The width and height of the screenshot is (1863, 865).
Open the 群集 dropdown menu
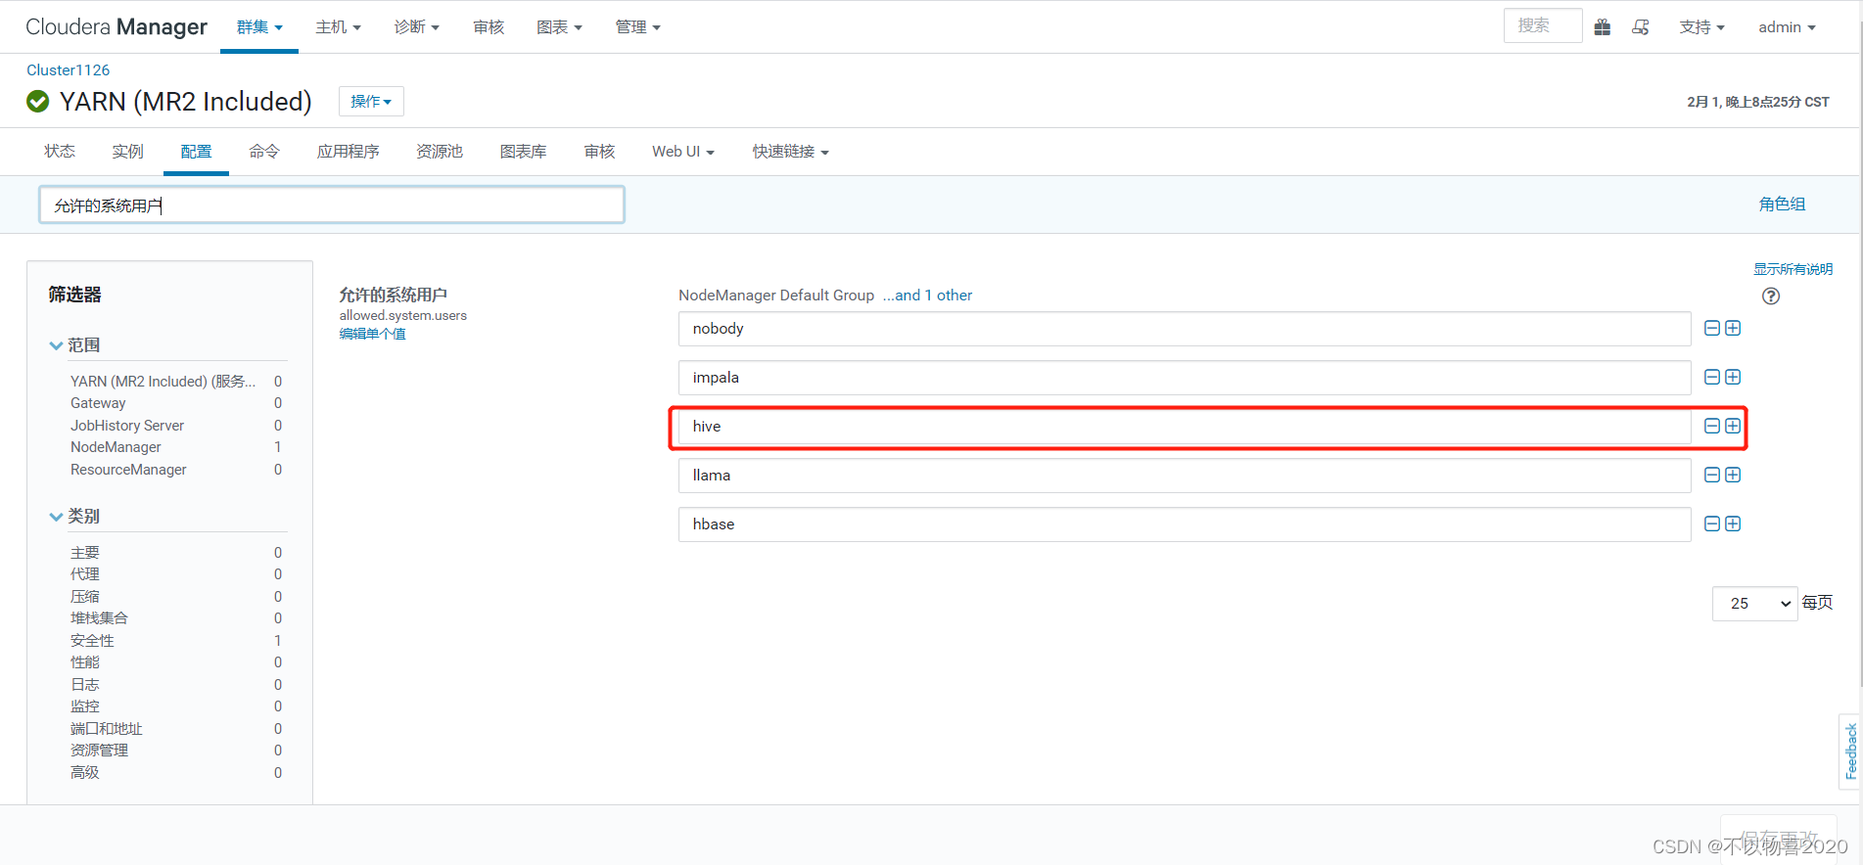(x=259, y=27)
